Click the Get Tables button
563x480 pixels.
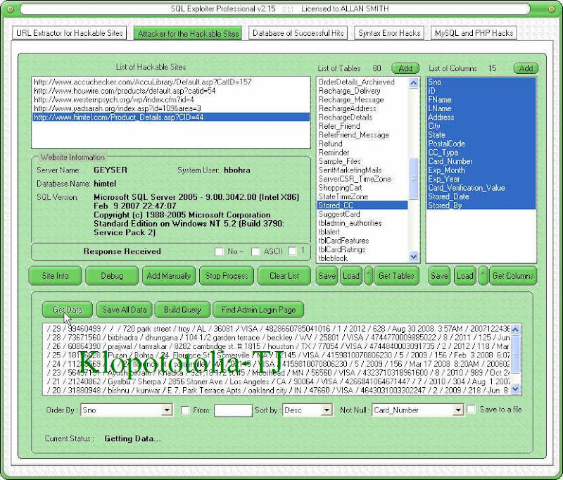(396, 276)
